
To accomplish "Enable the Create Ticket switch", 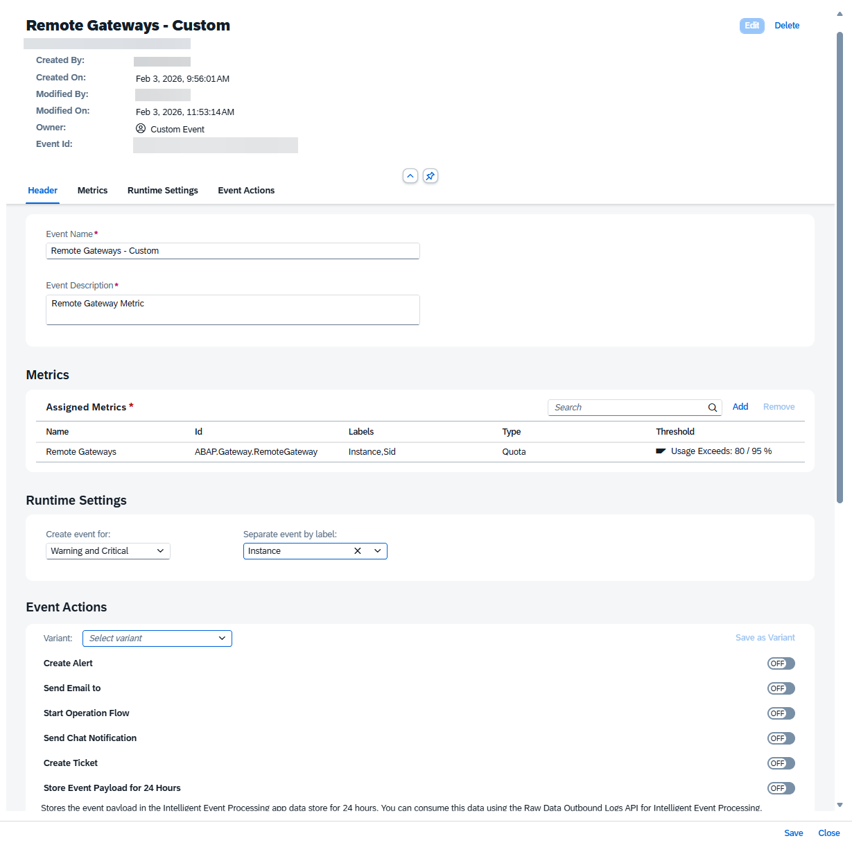I will 781,763.
